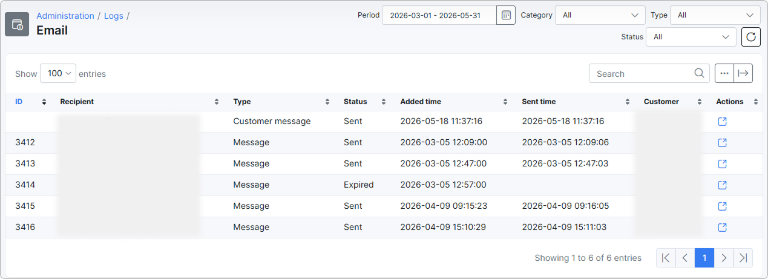Click the Showing 1 to 6 entries text
The image size is (768, 279).
point(588,258)
